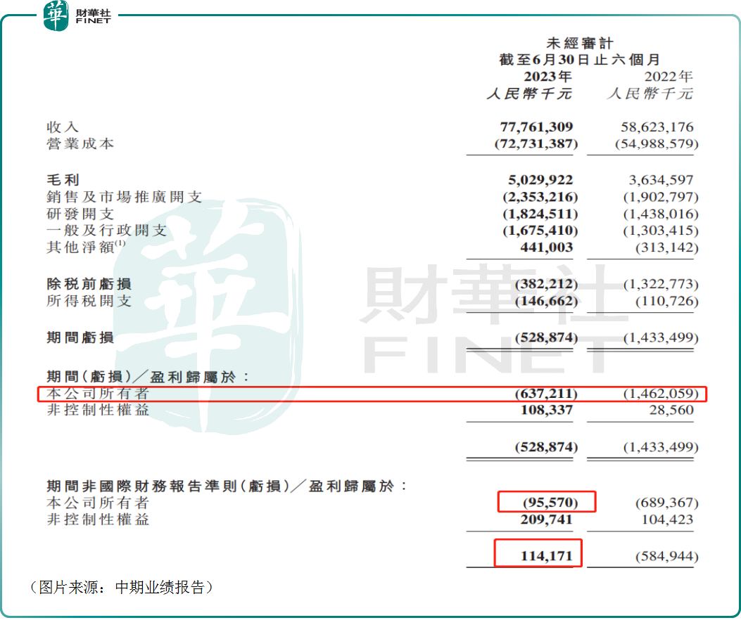Image resolution: width=741 pixels, height=632 pixels.
Task: Select value (1,438,016)
Action: click(x=661, y=214)
